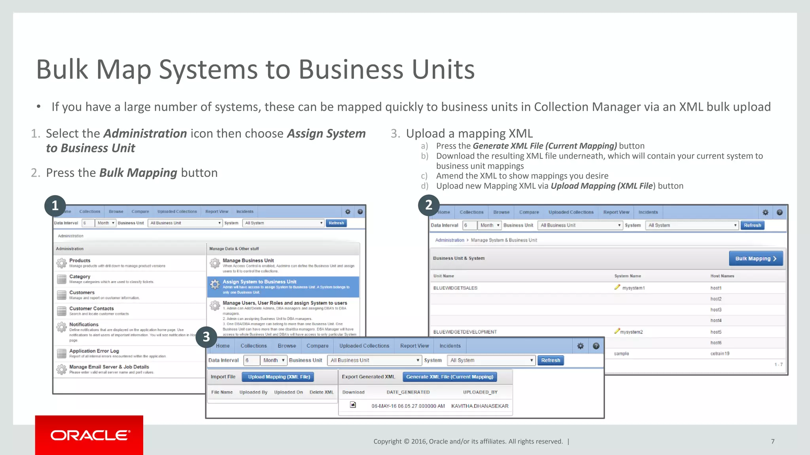Open Report View tab in screenshot 2
Screen dimensions: 810x455
(616, 212)
